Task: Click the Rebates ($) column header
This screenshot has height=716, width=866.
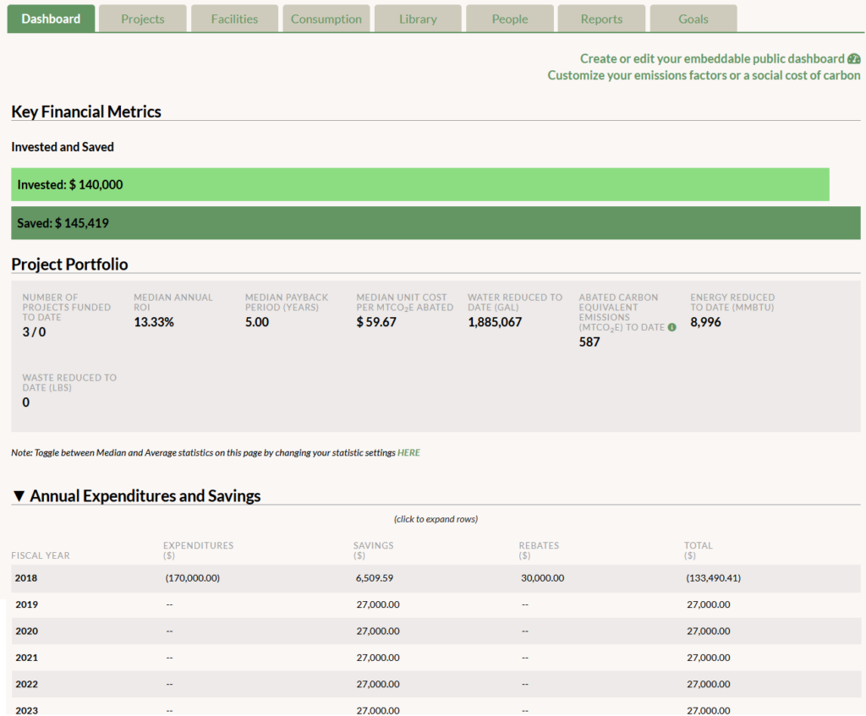Action: (x=539, y=550)
